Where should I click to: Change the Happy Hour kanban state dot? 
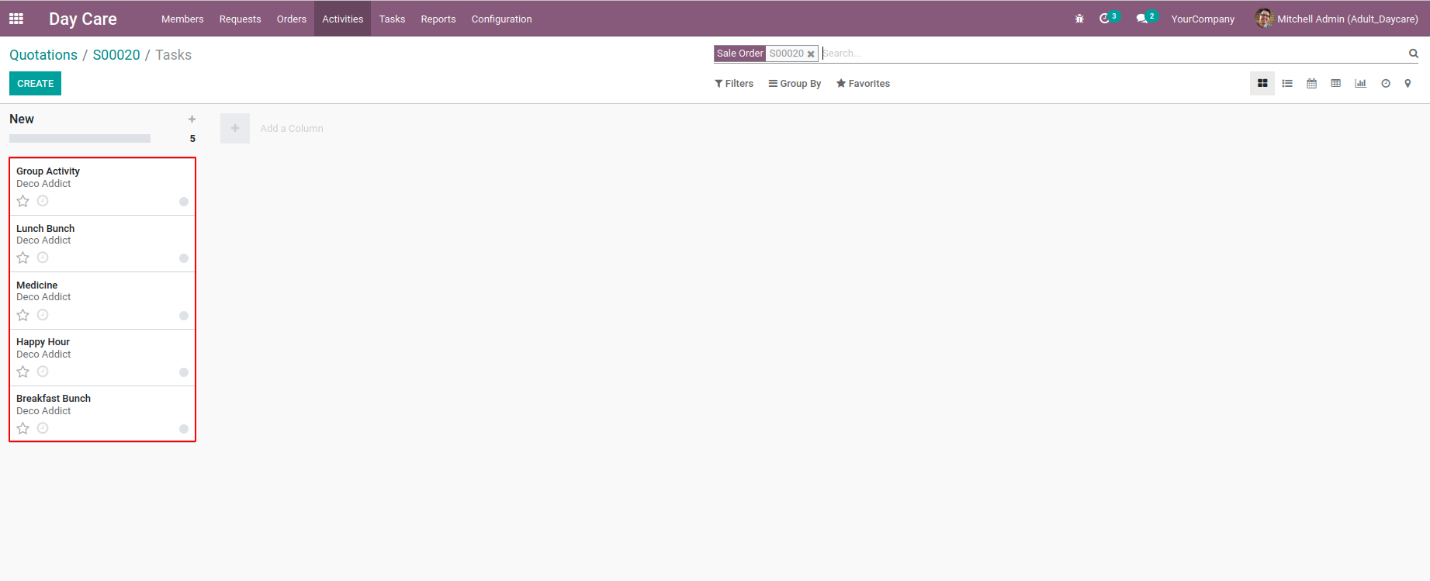pos(184,372)
